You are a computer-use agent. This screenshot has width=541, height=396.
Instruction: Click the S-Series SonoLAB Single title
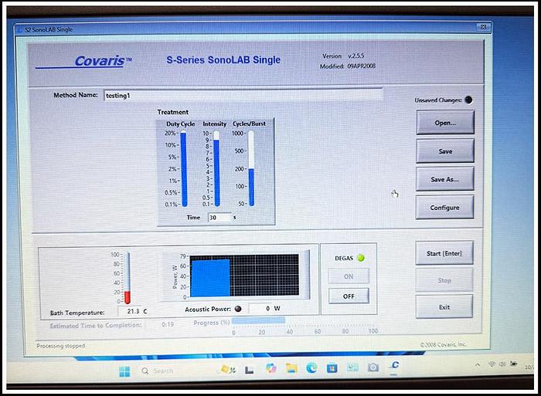pos(223,60)
